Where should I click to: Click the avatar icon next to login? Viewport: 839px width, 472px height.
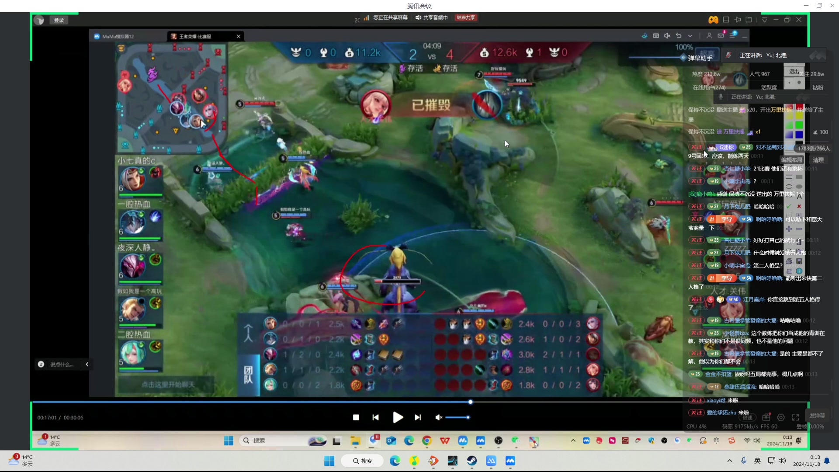point(39,20)
